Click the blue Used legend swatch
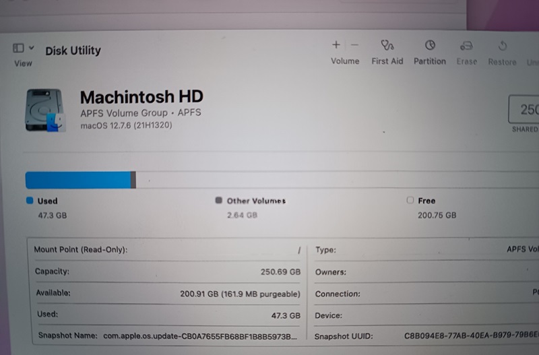Screen dimensions: 539x355 (30, 200)
